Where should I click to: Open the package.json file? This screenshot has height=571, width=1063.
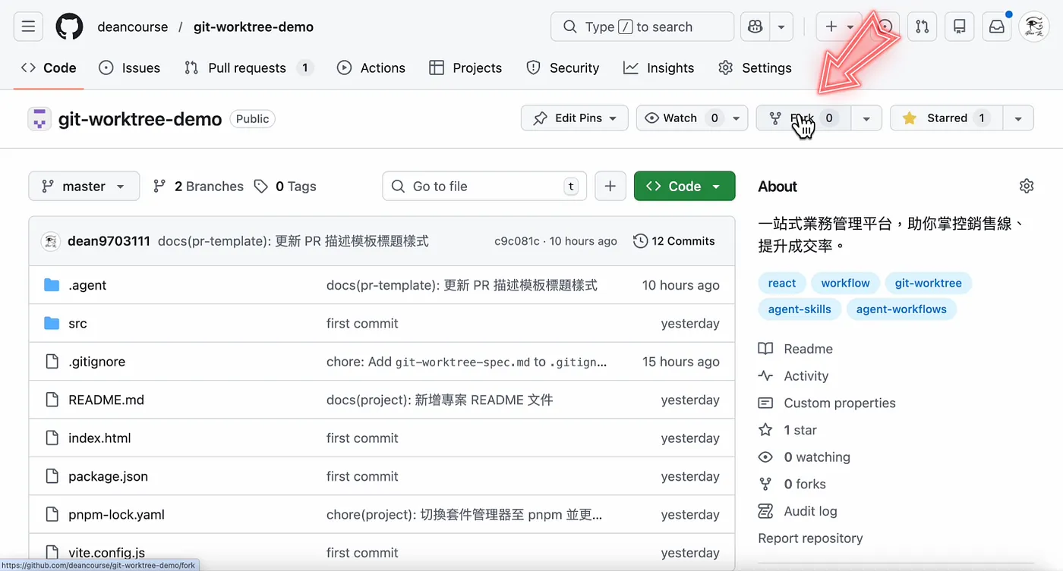pyautogui.click(x=108, y=476)
